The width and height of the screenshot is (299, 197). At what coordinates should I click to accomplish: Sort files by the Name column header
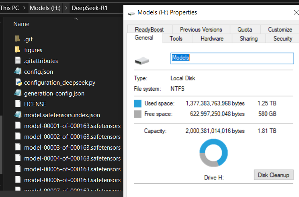(x=21, y=24)
